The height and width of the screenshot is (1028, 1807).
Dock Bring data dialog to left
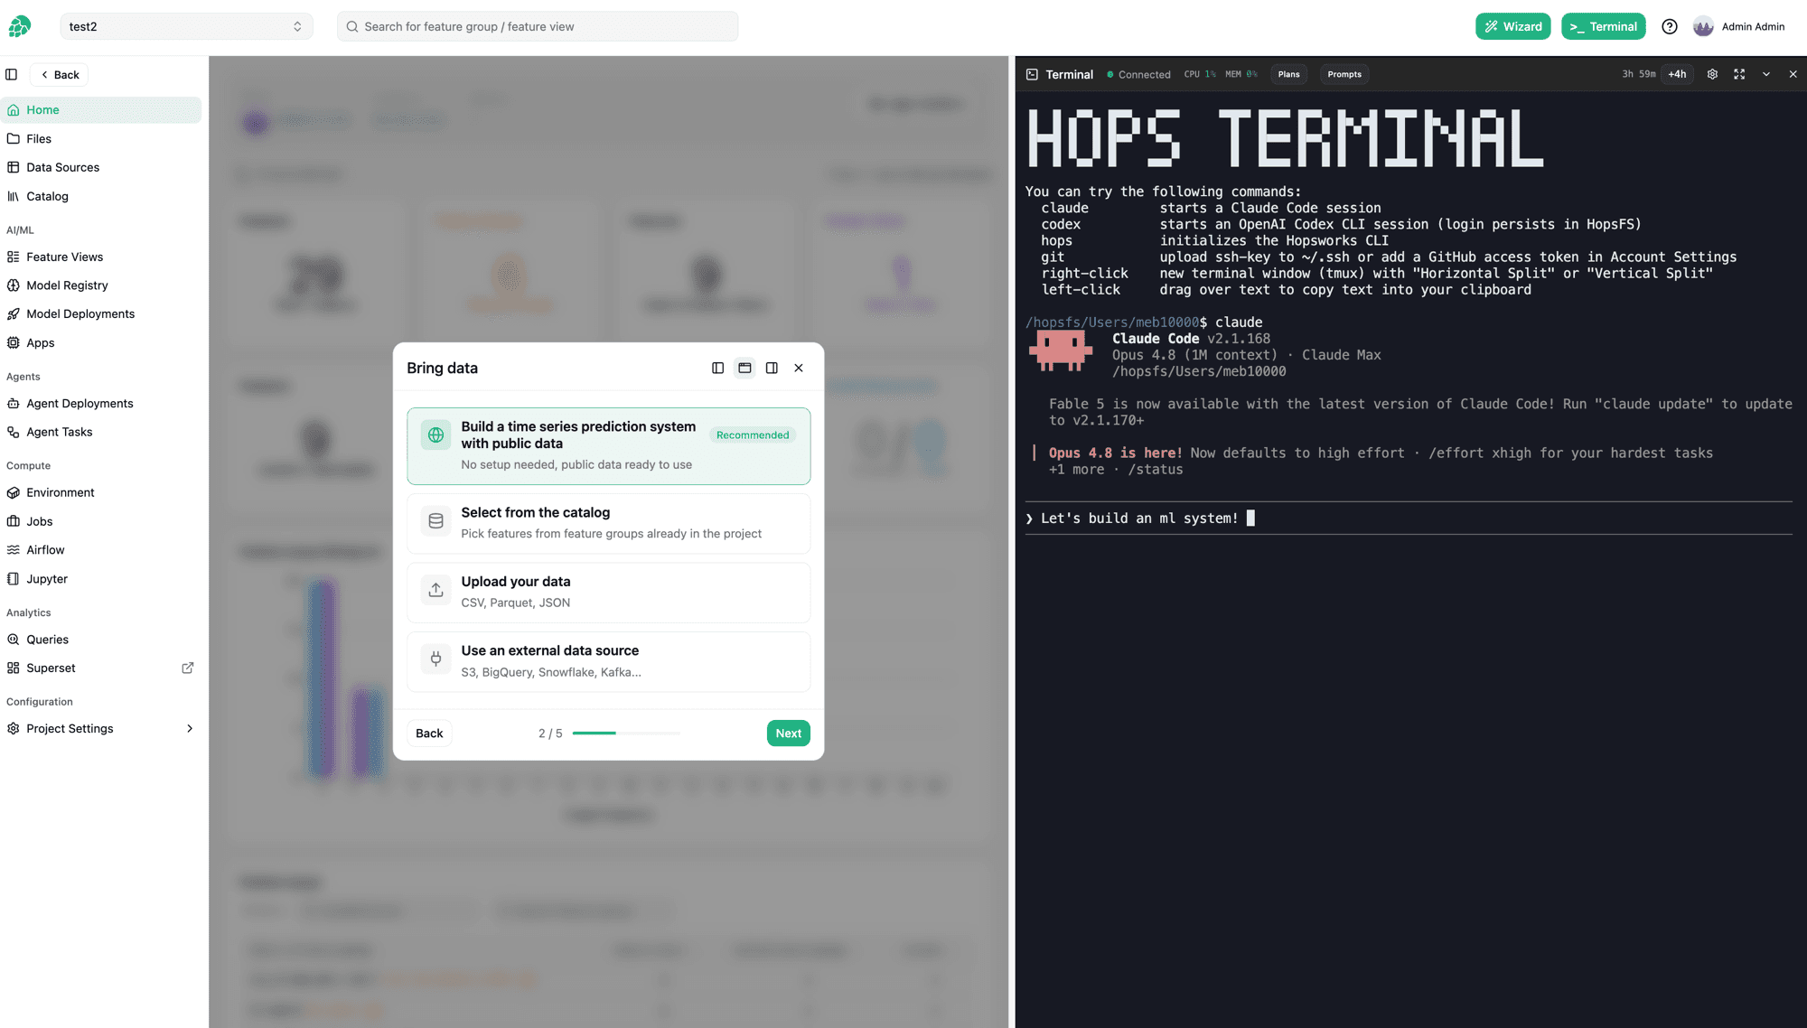coord(717,368)
